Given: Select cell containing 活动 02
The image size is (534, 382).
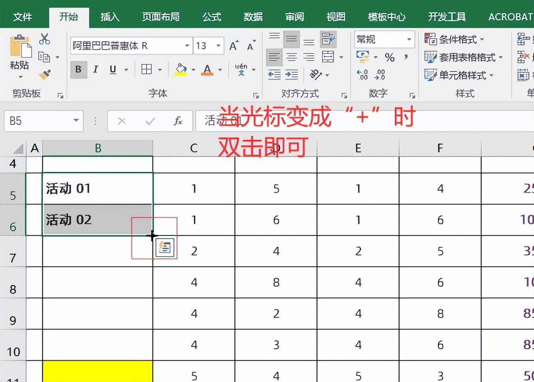Looking at the screenshot, I should 98,220.
